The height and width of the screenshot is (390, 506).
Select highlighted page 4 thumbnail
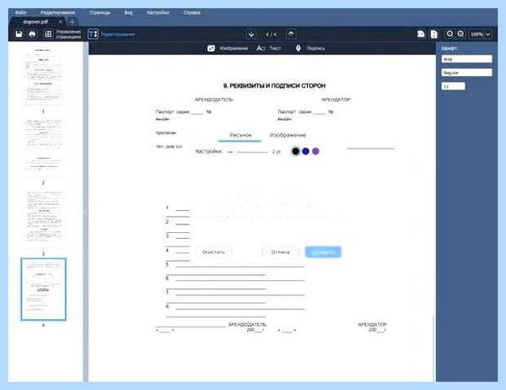[43, 290]
